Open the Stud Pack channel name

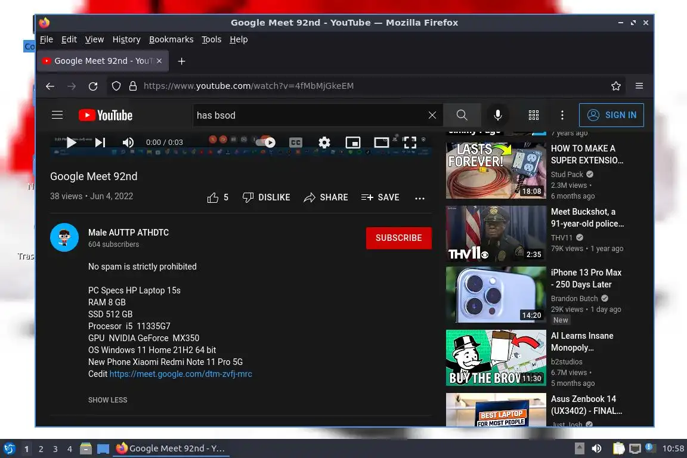click(567, 175)
